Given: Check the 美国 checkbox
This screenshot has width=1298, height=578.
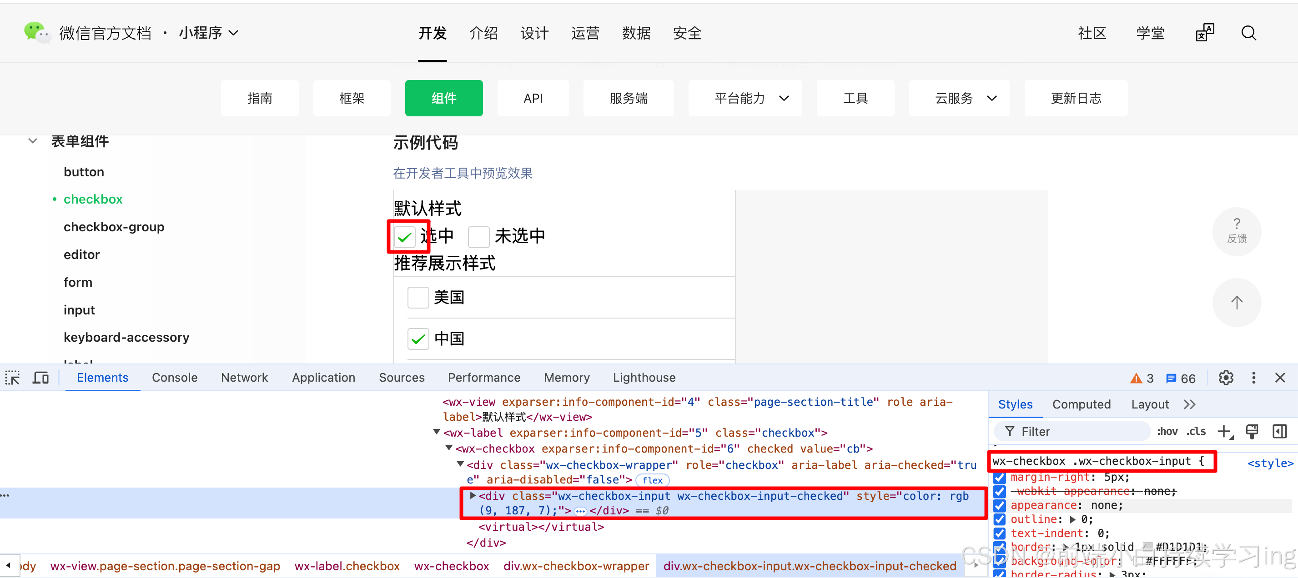Looking at the screenshot, I should click(418, 298).
